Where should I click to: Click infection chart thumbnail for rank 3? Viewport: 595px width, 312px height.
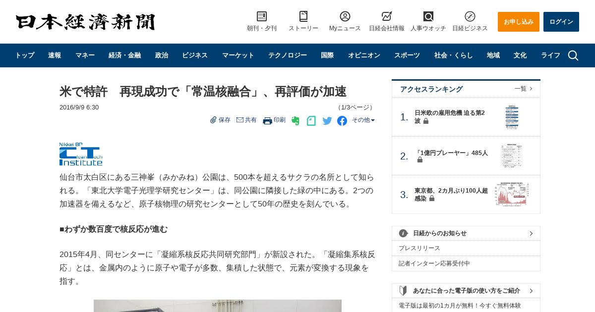pos(512,194)
